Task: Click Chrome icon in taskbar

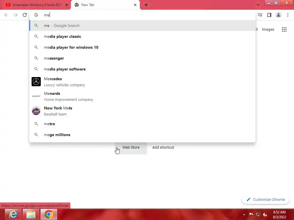Action: [x=49, y=214]
